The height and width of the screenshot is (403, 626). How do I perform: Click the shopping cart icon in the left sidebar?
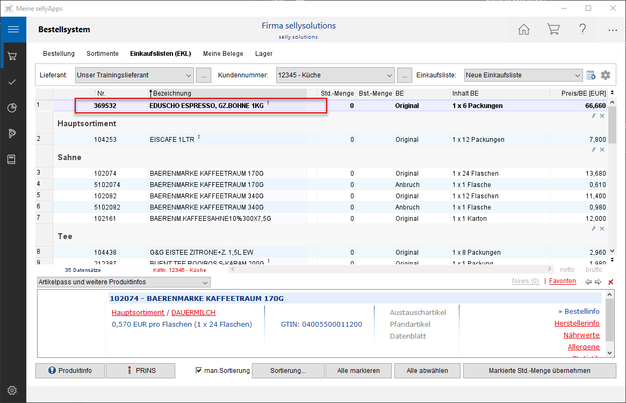tap(13, 56)
